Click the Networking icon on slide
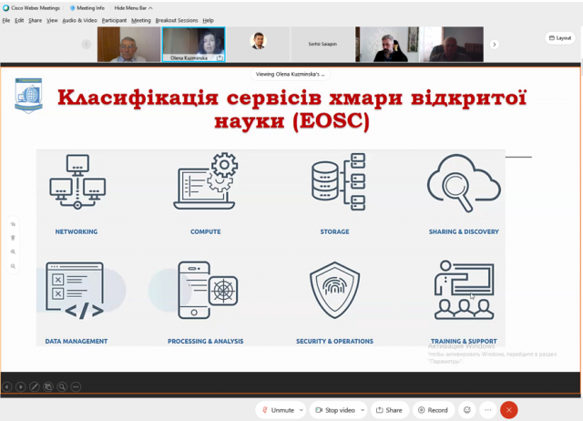Viewport: 583px width, 421px height. pos(77,182)
